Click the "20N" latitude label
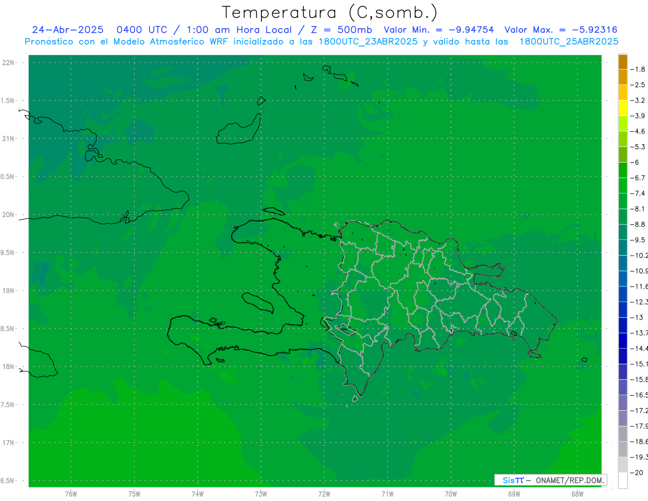This screenshot has width=648, height=501. coord(9,215)
